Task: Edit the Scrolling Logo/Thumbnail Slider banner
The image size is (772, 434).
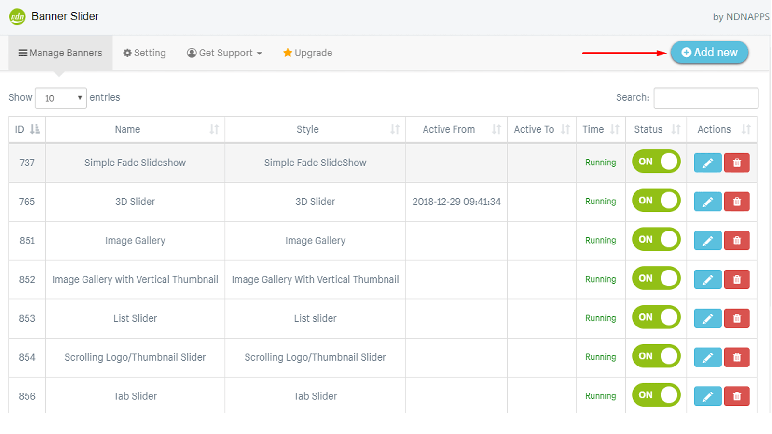Action: click(707, 357)
